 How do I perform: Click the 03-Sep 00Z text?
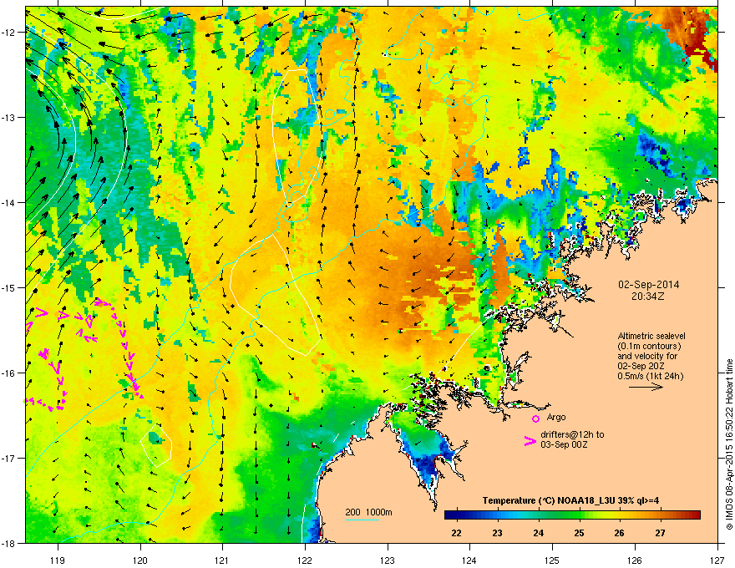pos(564,444)
